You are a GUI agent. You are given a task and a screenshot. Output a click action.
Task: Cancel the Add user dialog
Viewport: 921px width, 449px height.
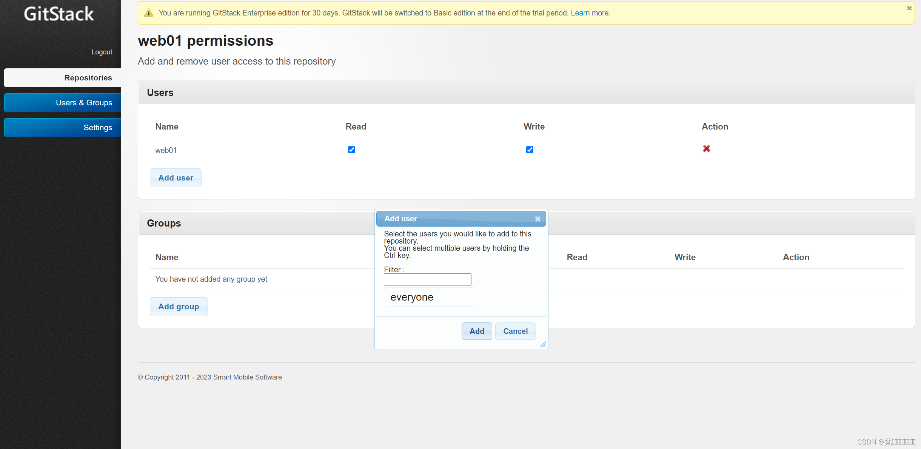(515, 331)
